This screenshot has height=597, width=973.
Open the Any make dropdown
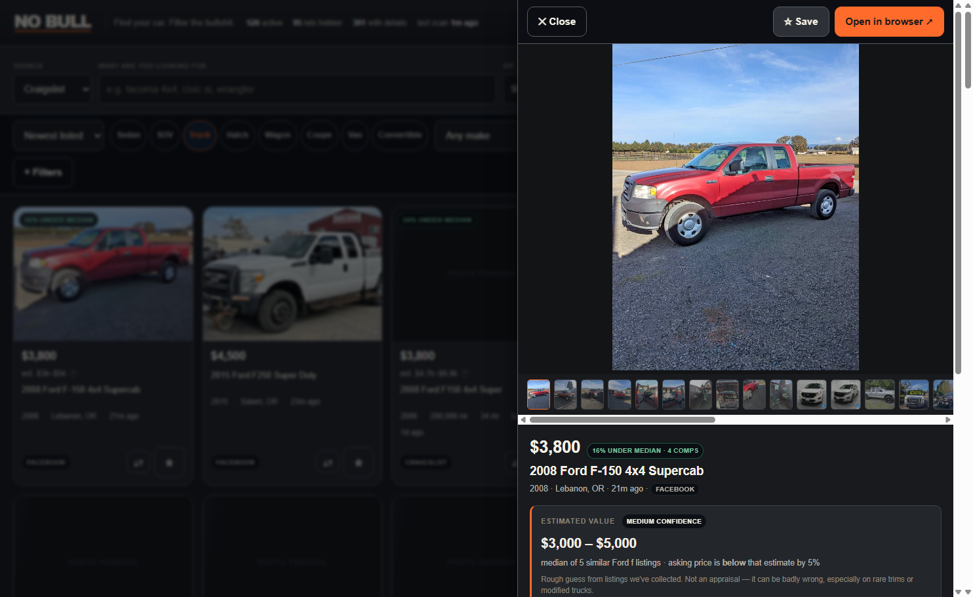coord(476,136)
